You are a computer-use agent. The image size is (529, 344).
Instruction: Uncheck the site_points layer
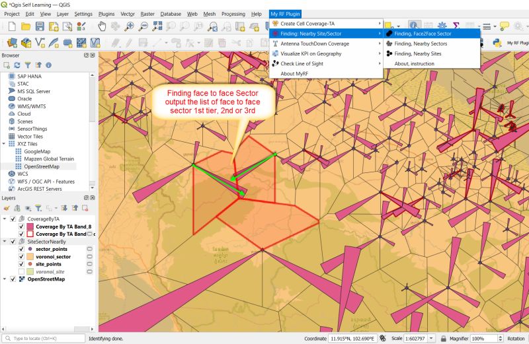(x=21, y=264)
